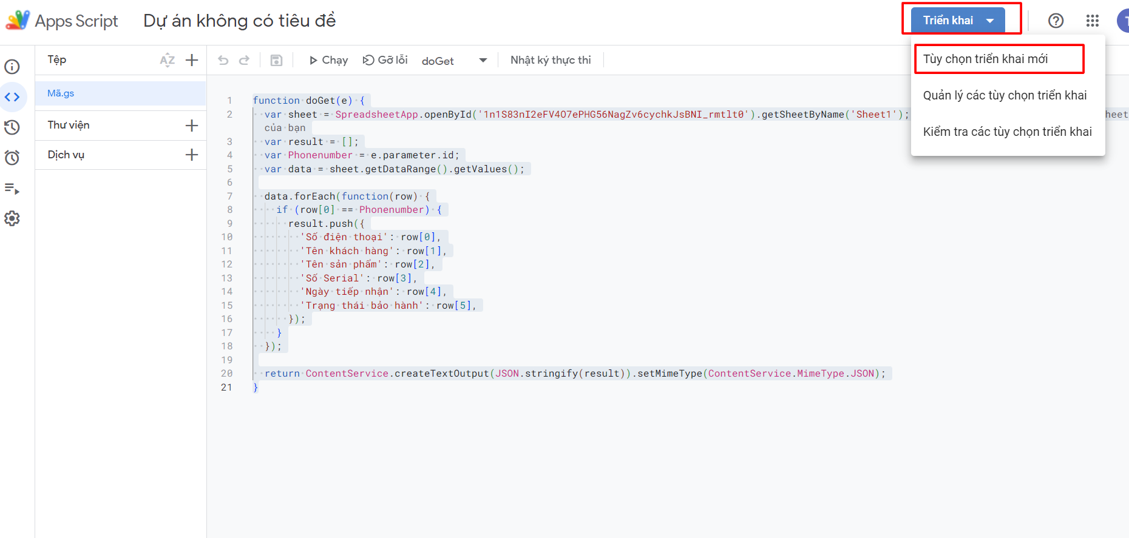
Task: Rename project title Dự án không có tiêu đề
Action: click(239, 21)
